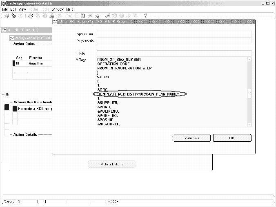This screenshot has height=207, width=276.
Task: Click the Next Step toolbar icon
Action: click(x=38, y=16)
